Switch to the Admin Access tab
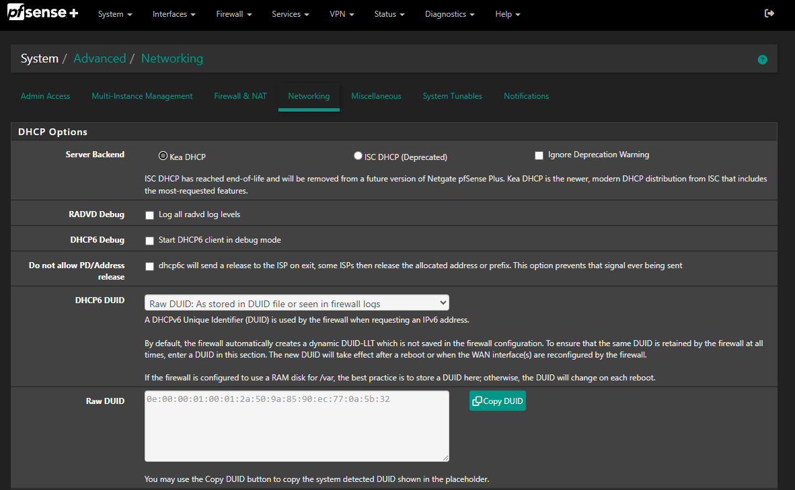Image resolution: width=795 pixels, height=490 pixels. click(45, 96)
